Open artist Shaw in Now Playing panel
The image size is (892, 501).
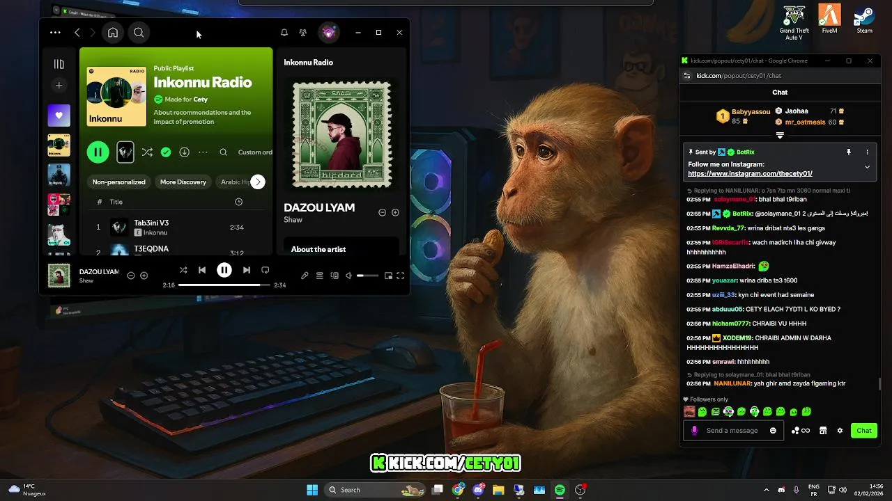[x=293, y=220]
